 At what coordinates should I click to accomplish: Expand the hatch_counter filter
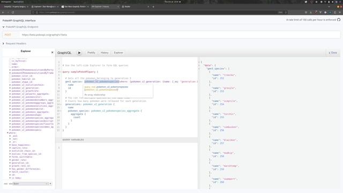click(x=10, y=172)
